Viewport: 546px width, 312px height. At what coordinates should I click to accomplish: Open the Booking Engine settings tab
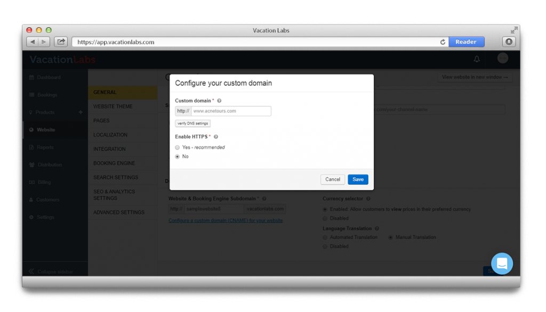(114, 163)
